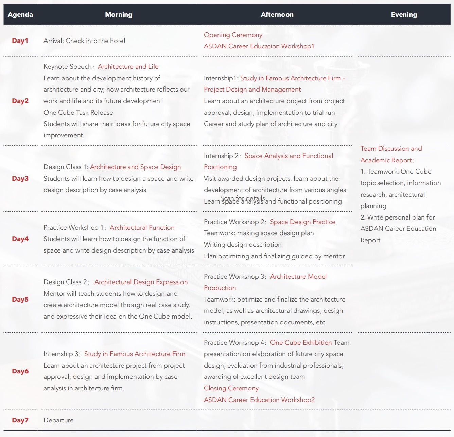Click red 'Space Design Practice' title
The image size is (454, 437).
click(x=303, y=222)
